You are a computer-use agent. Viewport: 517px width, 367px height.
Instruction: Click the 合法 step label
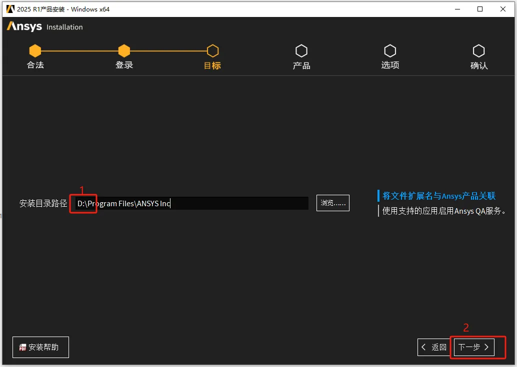tap(35, 65)
